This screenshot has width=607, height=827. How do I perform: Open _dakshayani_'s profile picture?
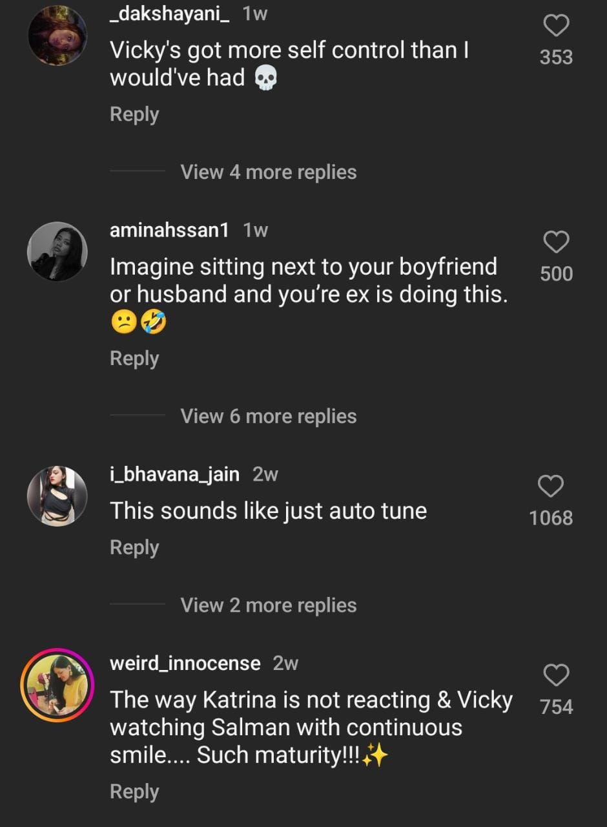[x=57, y=36]
